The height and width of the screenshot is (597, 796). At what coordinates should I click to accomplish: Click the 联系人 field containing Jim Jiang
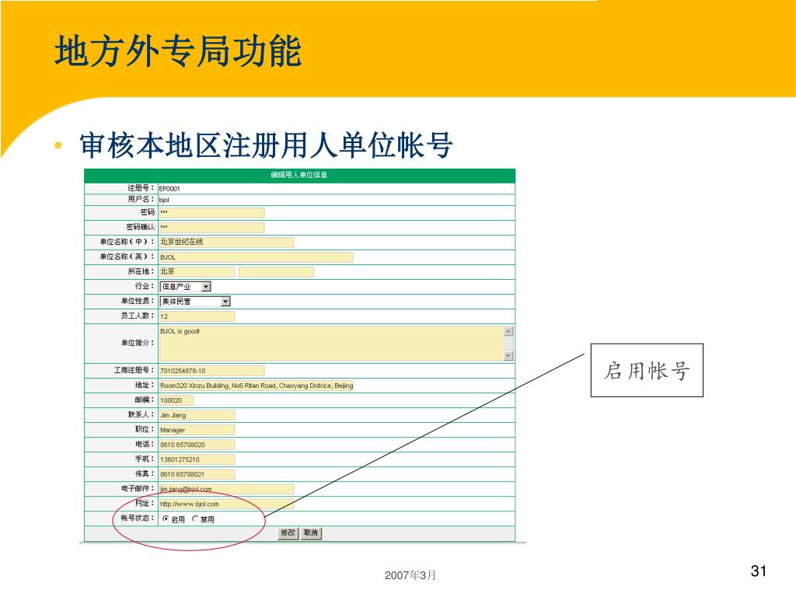pos(197,415)
